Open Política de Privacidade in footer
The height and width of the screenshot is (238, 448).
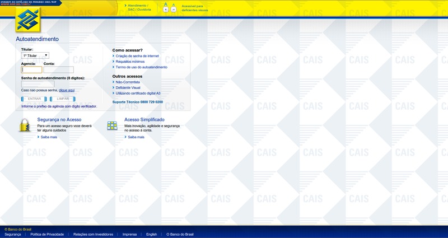click(47, 234)
